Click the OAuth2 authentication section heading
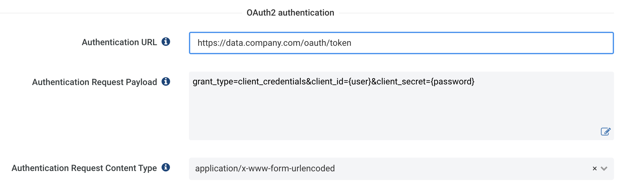The width and height of the screenshot is (619, 190). tap(290, 12)
